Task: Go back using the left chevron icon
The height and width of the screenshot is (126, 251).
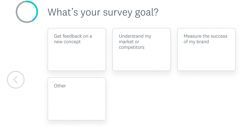Action: (x=15, y=79)
